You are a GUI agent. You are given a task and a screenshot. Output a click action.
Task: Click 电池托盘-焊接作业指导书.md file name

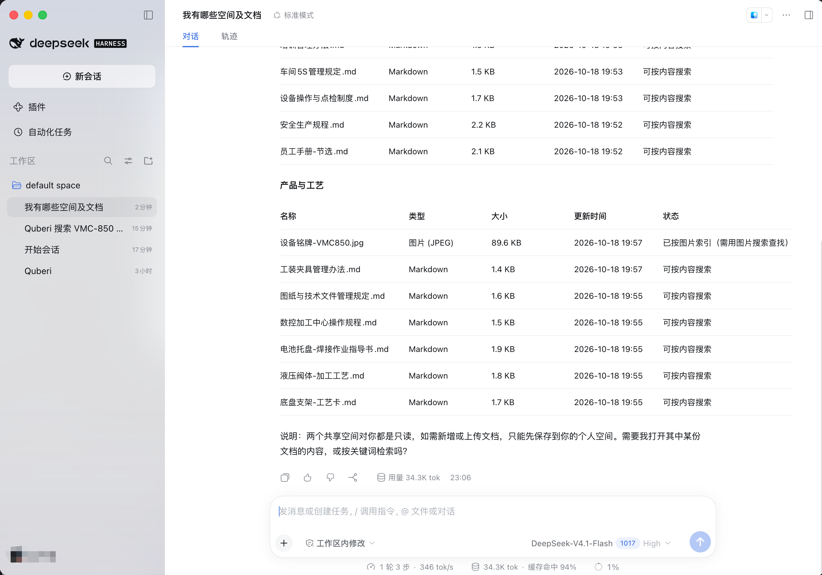334,349
